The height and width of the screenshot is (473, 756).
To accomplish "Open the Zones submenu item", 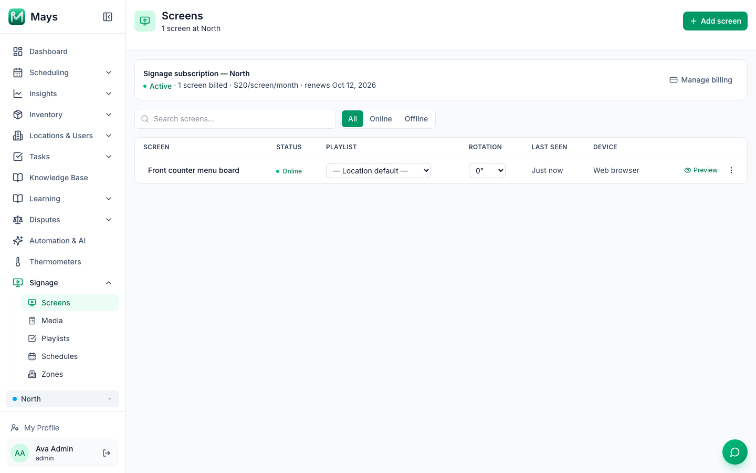I will (x=70, y=374).
